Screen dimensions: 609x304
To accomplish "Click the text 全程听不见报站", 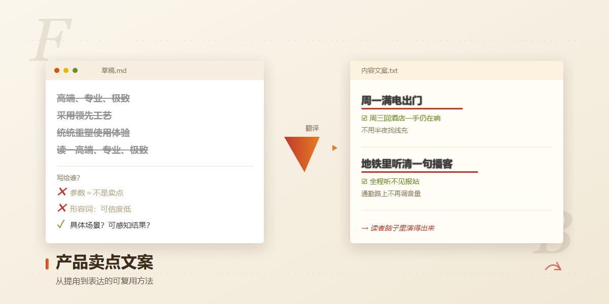I will (x=394, y=181).
